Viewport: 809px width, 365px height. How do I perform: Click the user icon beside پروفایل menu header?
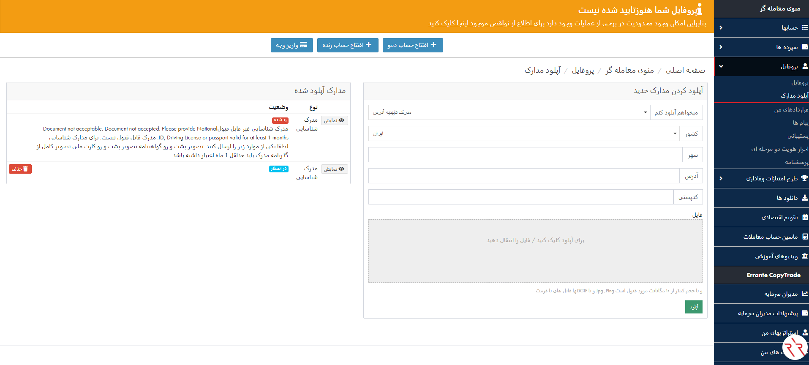coord(804,66)
